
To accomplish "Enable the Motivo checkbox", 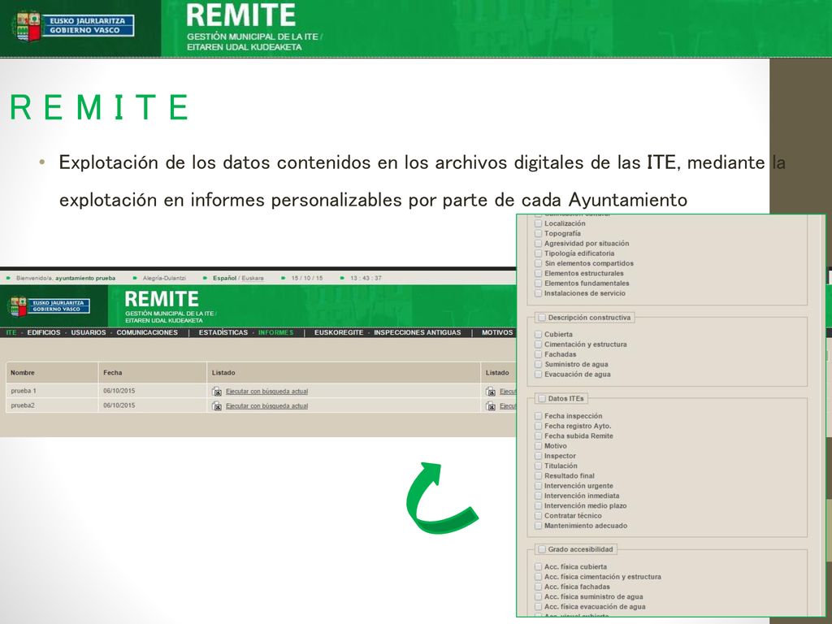I will point(538,446).
